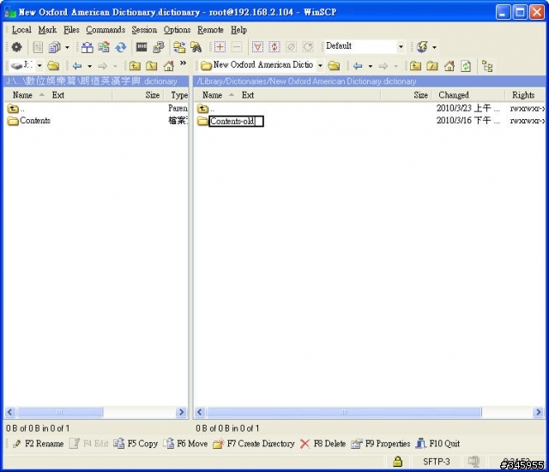The height and width of the screenshot is (472, 549).
Task: Open dropdown arrow next to queue documents icon
Action: tap(67, 47)
